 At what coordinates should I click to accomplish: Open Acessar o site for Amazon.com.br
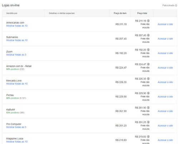pos(165,68)
